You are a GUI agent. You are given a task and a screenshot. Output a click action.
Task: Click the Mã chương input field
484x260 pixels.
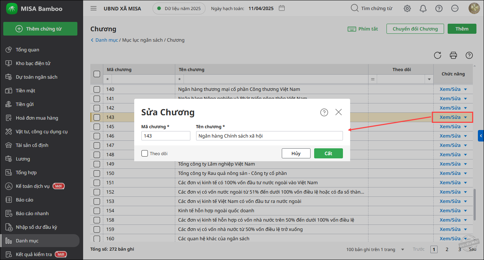(166, 136)
